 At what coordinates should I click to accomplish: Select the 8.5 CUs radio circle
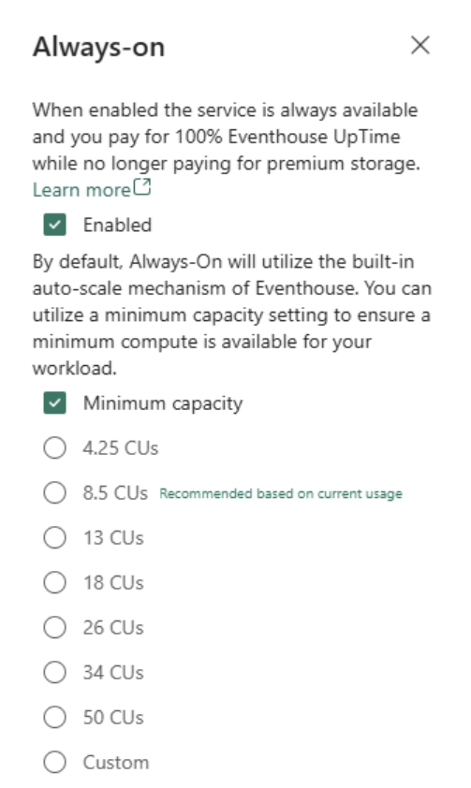[55, 492]
